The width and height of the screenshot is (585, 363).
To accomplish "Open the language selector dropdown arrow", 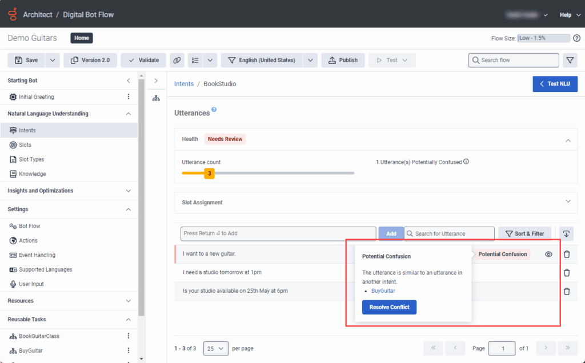I will point(310,60).
